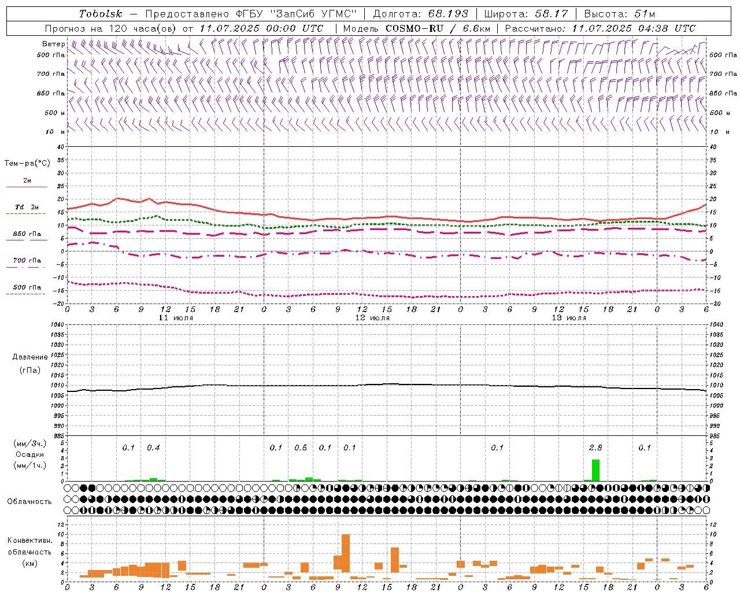Viewport: 740px width, 592px height.
Task: Click the '(мм/3ч.)' precipitation units label
Action: [30, 443]
